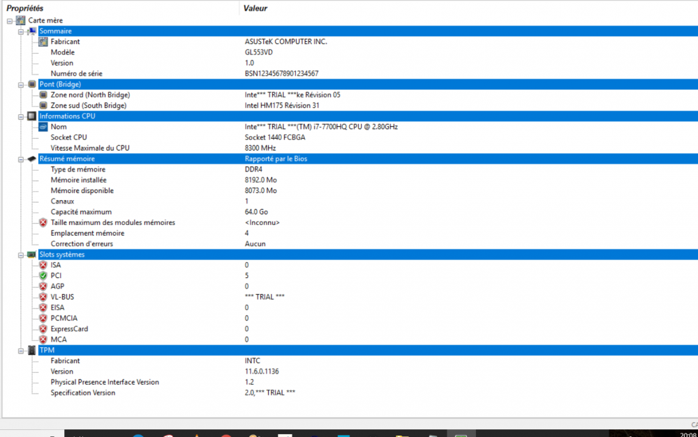Click the red X icon beside EISA
Image resolution: width=698 pixels, height=437 pixels.
pyautogui.click(x=43, y=308)
